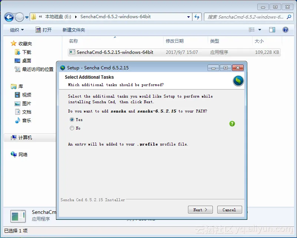The height and width of the screenshot is (238, 297).
Task: Open 图片 library
Action: click(23, 104)
